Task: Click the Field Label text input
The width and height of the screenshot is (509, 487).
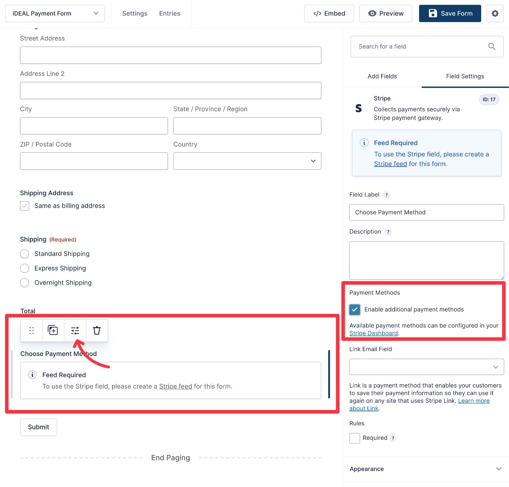Action: pos(427,212)
